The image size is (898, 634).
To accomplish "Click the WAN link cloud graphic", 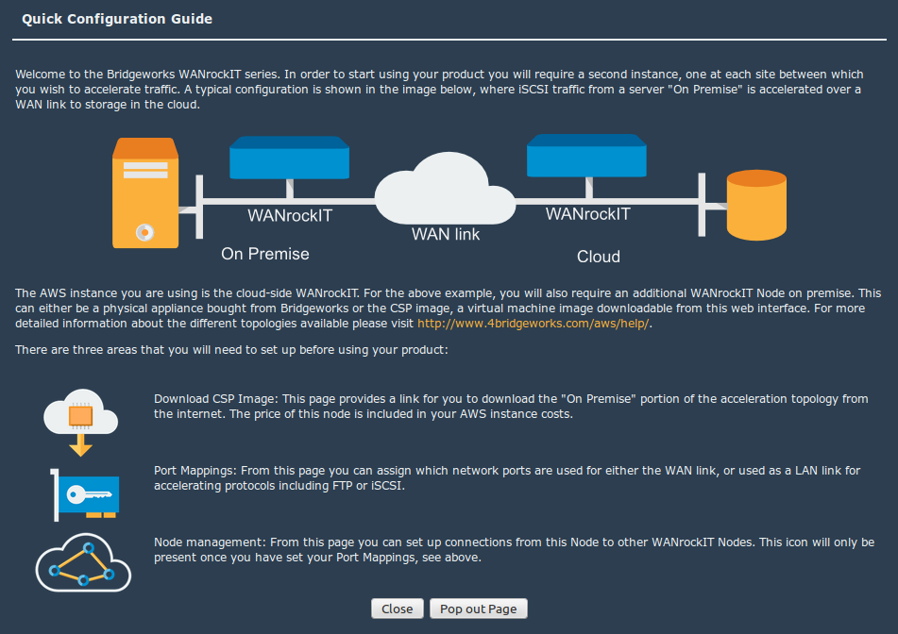I will point(446,189).
